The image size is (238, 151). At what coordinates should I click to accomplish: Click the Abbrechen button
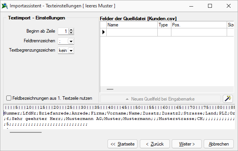tap(219, 144)
